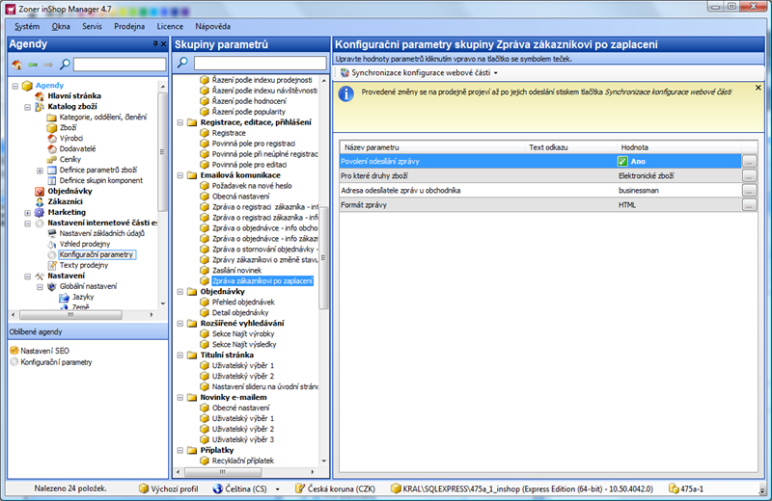Click the magnifier icon in Skupiny parametrů panel
Screen dimensions: 772x501
point(182,63)
